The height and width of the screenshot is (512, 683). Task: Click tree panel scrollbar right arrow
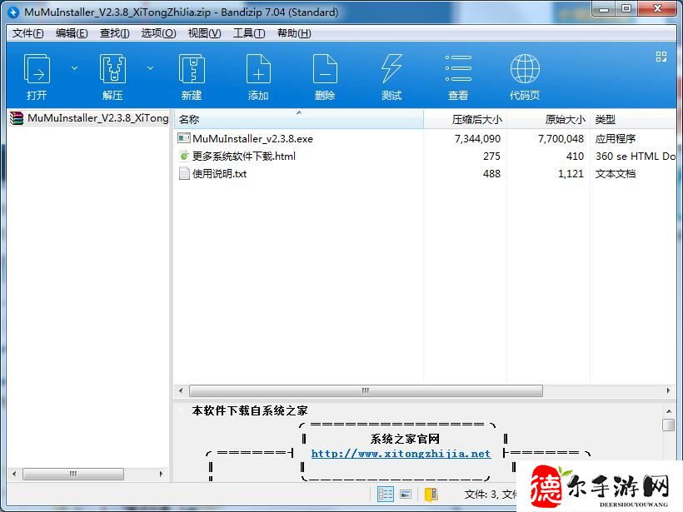(x=162, y=474)
